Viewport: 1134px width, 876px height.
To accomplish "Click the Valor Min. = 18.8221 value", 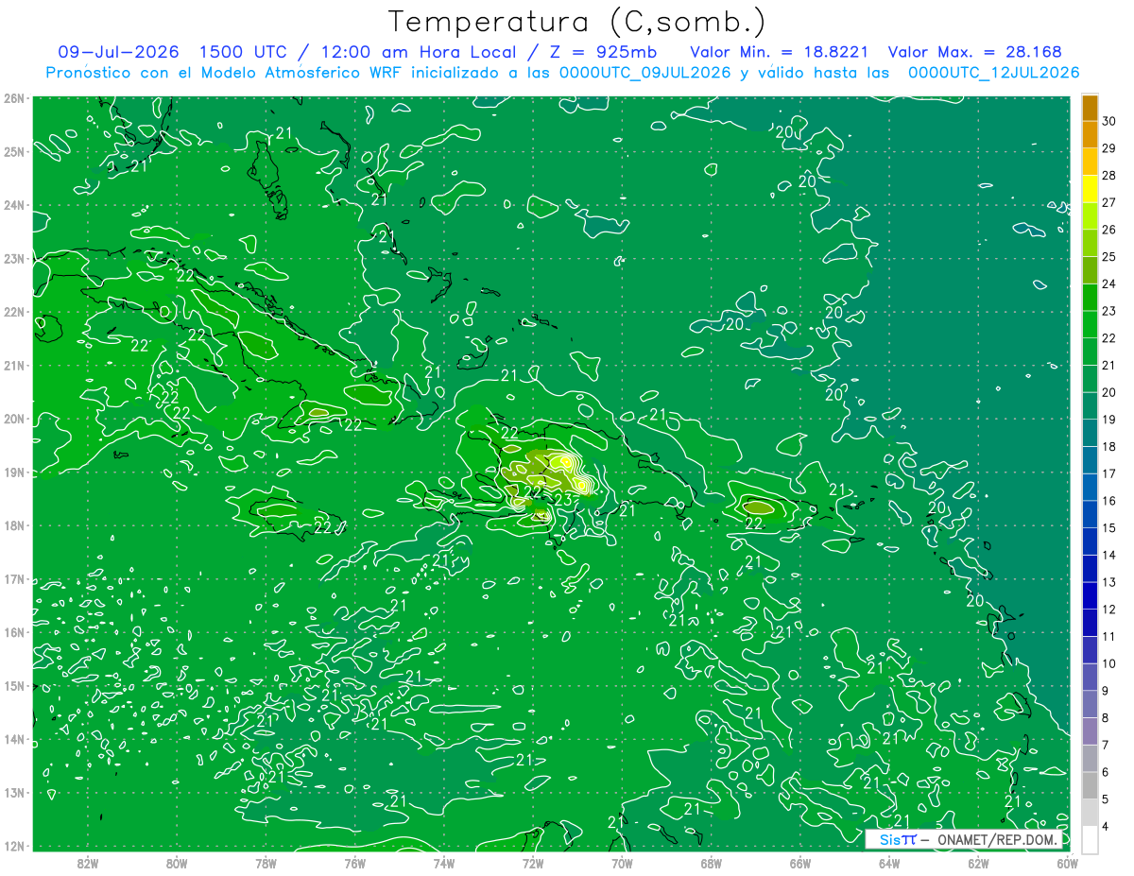I will coord(780,52).
